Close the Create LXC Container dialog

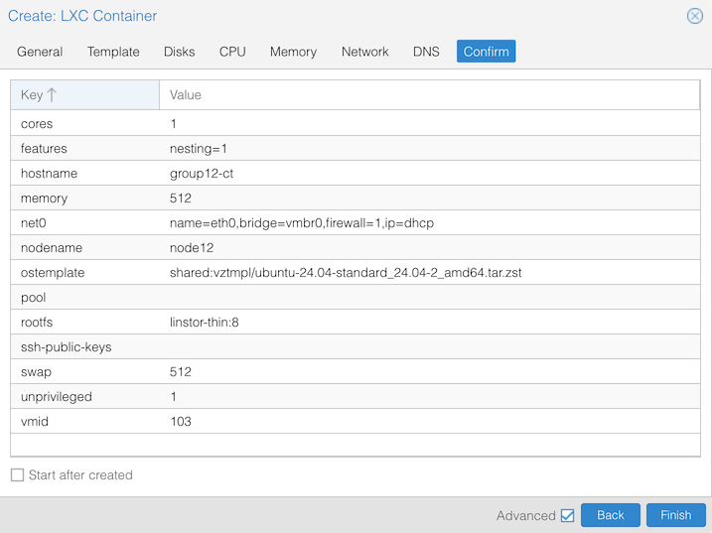[x=694, y=16]
